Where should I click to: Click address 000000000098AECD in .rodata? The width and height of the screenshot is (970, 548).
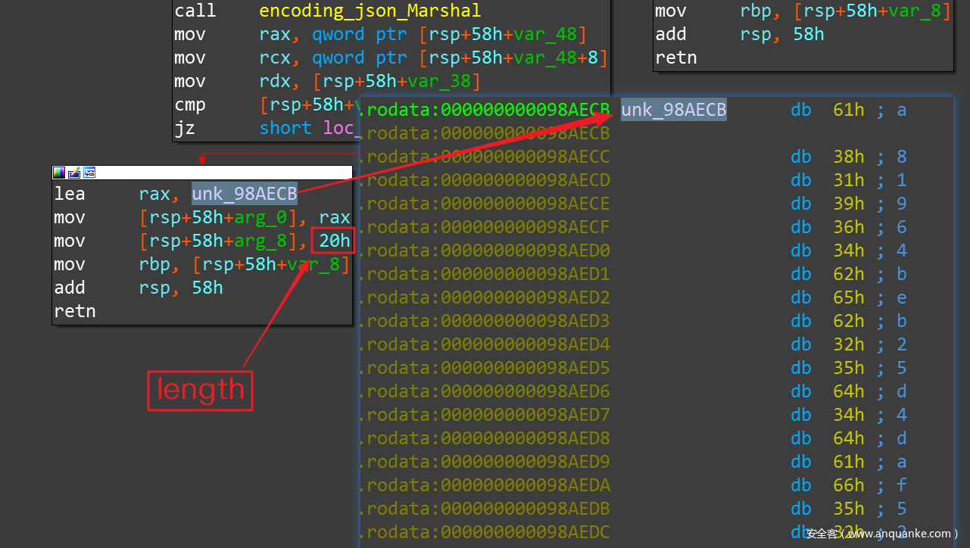(x=526, y=180)
